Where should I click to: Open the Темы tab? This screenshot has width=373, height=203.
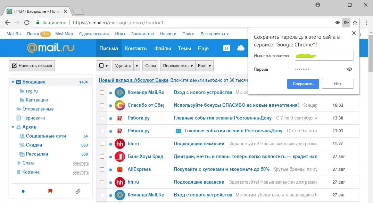tap(184, 48)
